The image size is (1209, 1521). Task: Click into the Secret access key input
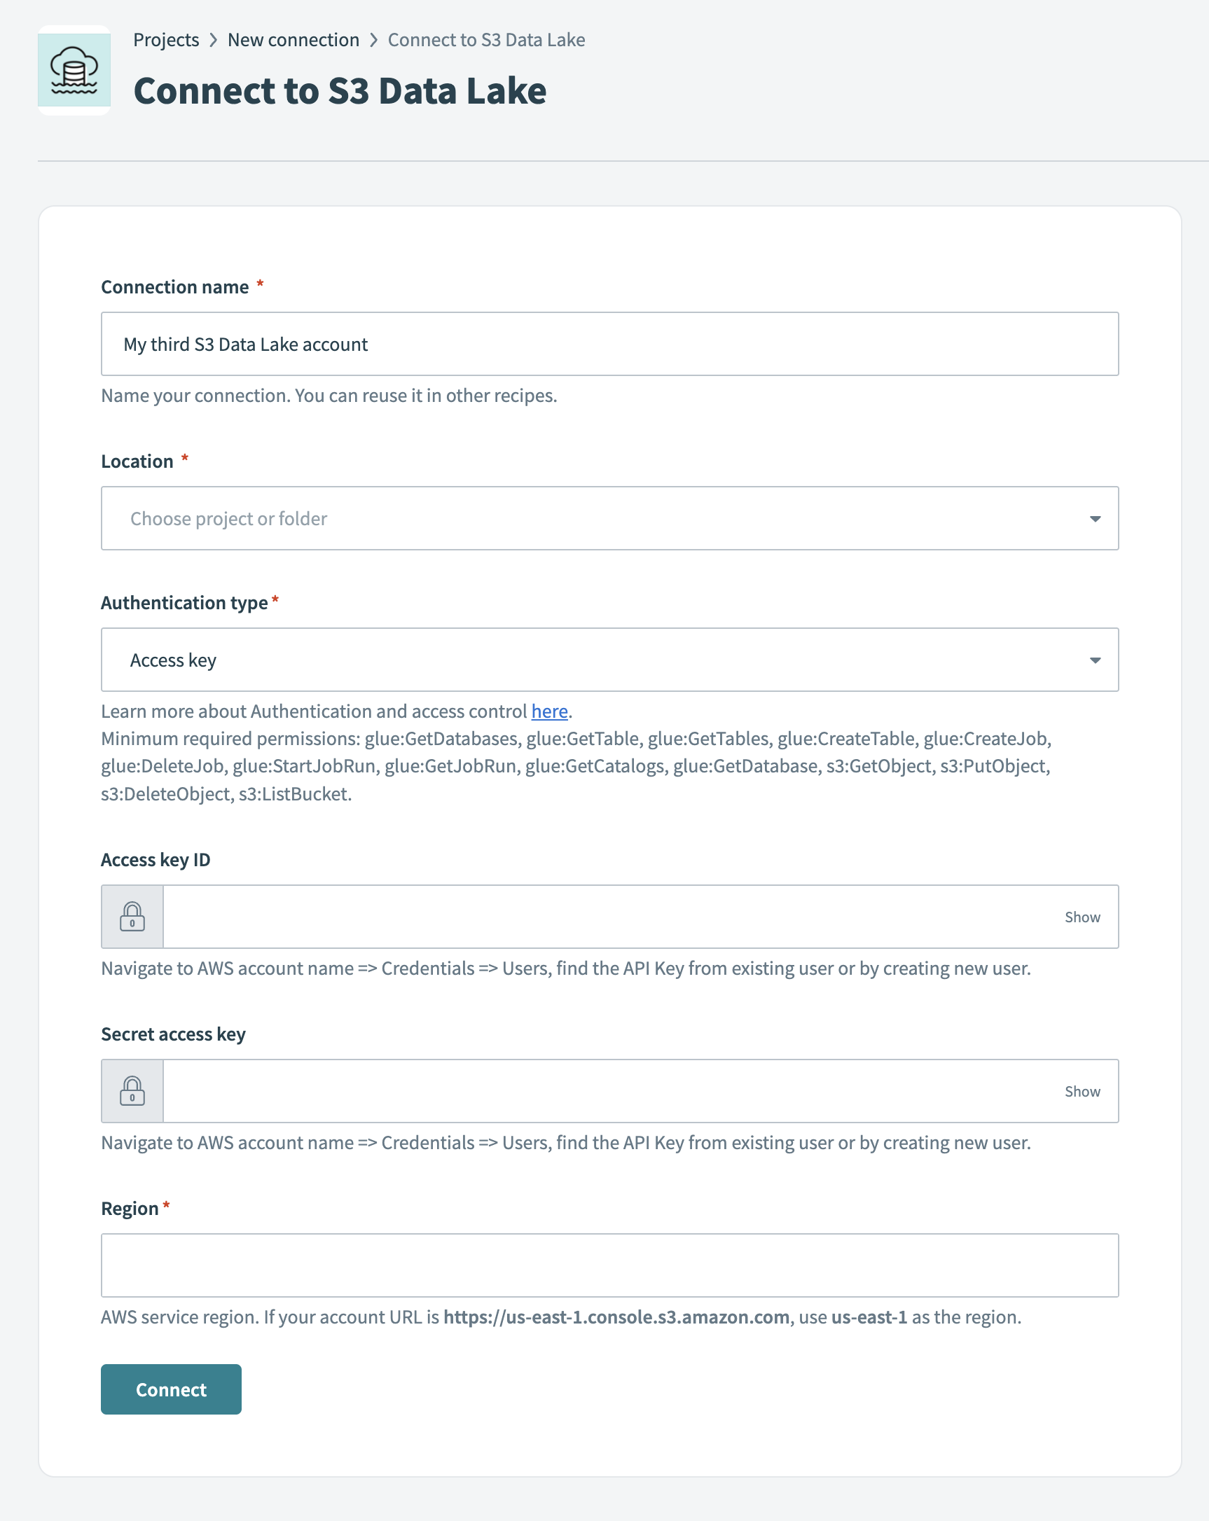click(x=607, y=1090)
